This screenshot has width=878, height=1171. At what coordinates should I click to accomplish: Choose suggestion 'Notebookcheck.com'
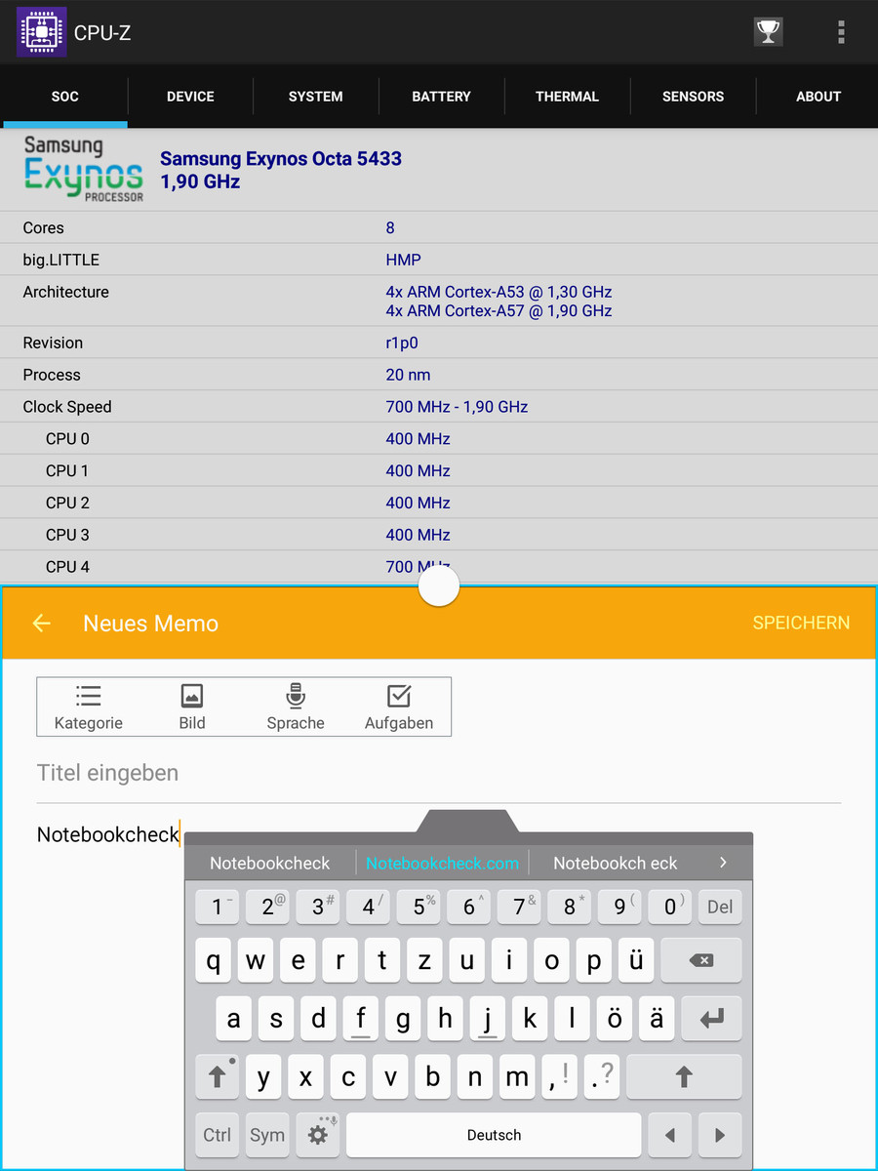(442, 863)
